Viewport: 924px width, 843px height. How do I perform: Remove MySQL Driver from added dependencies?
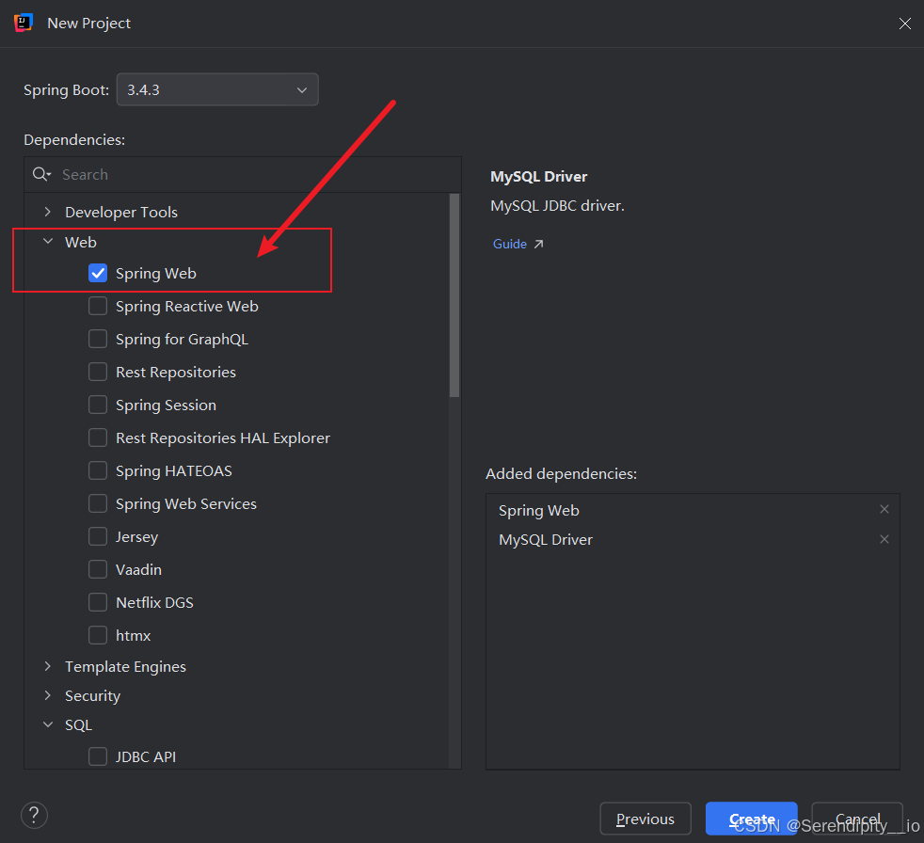[x=884, y=540]
